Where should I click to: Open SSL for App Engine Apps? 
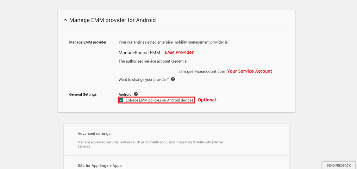pyautogui.click(x=100, y=165)
